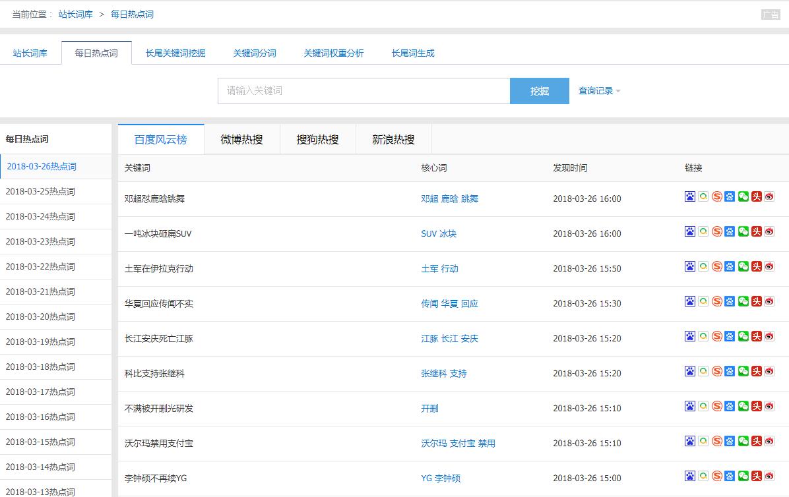
Task: Click the Sogou S icon beside 沃尔玛禁用支付宝
Action: (x=716, y=441)
